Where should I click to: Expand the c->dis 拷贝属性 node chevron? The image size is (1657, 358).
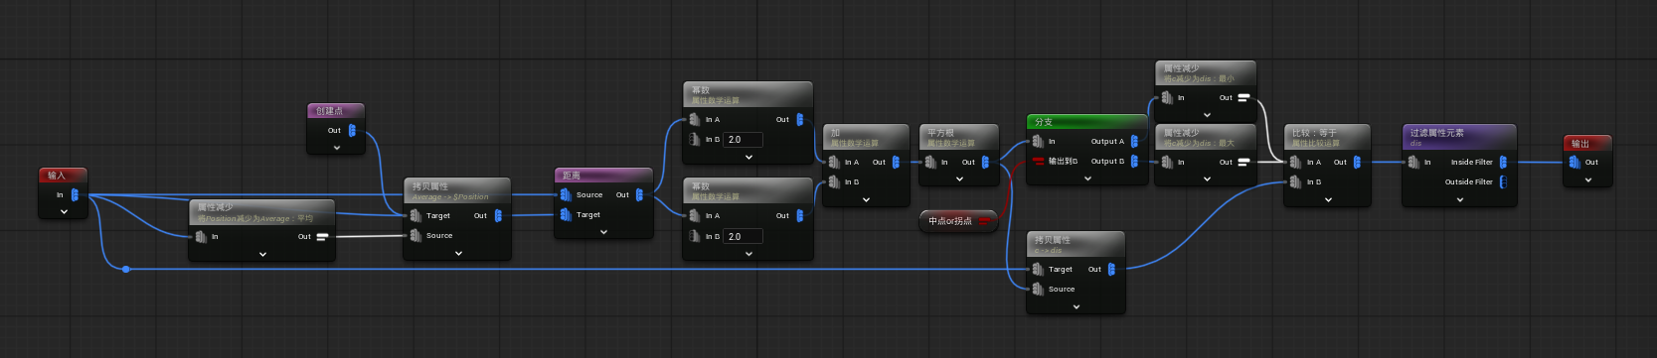coord(1077,306)
